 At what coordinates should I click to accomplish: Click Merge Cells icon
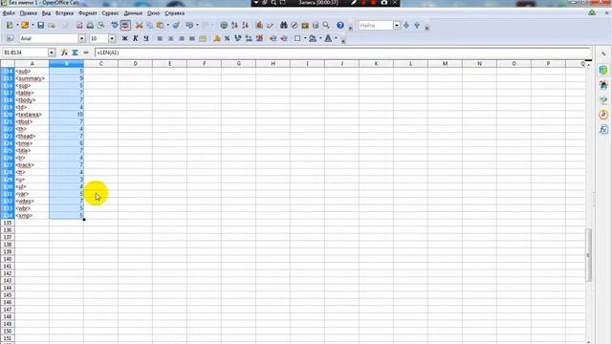(203, 38)
